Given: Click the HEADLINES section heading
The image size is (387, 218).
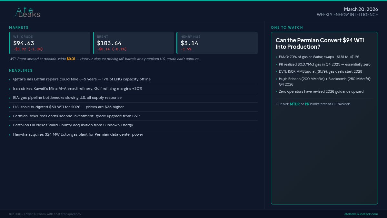Looking at the screenshot, I should (21, 70).
